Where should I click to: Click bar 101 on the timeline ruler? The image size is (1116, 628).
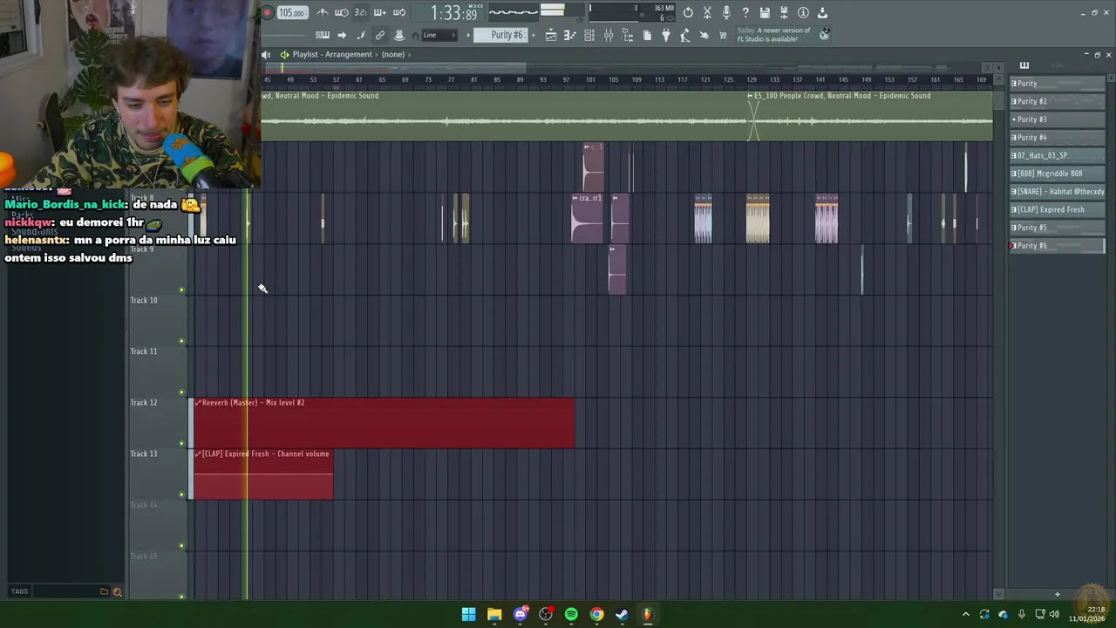(590, 80)
